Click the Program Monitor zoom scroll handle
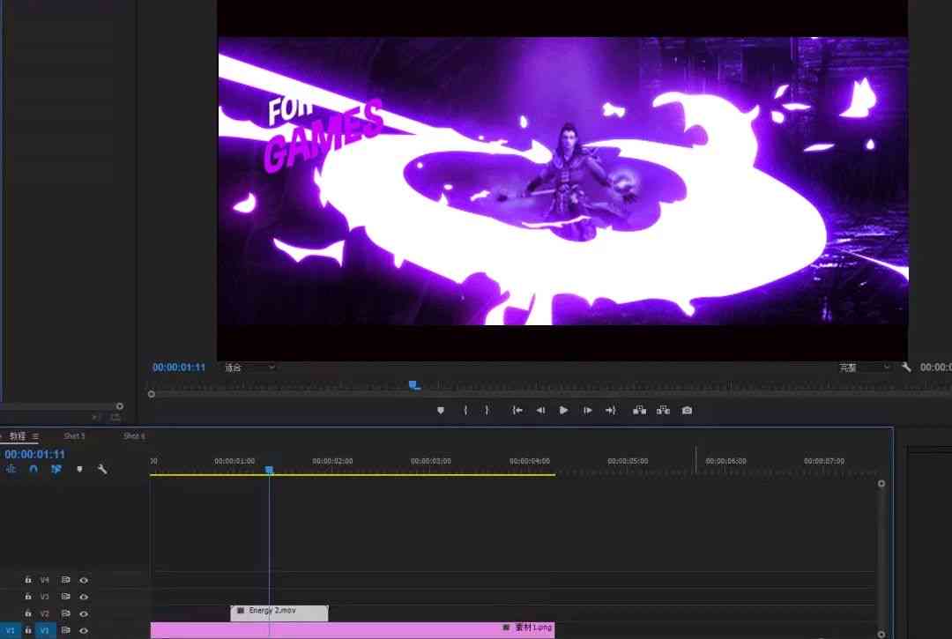This screenshot has width=952, height=639. [x=152, y=395]
